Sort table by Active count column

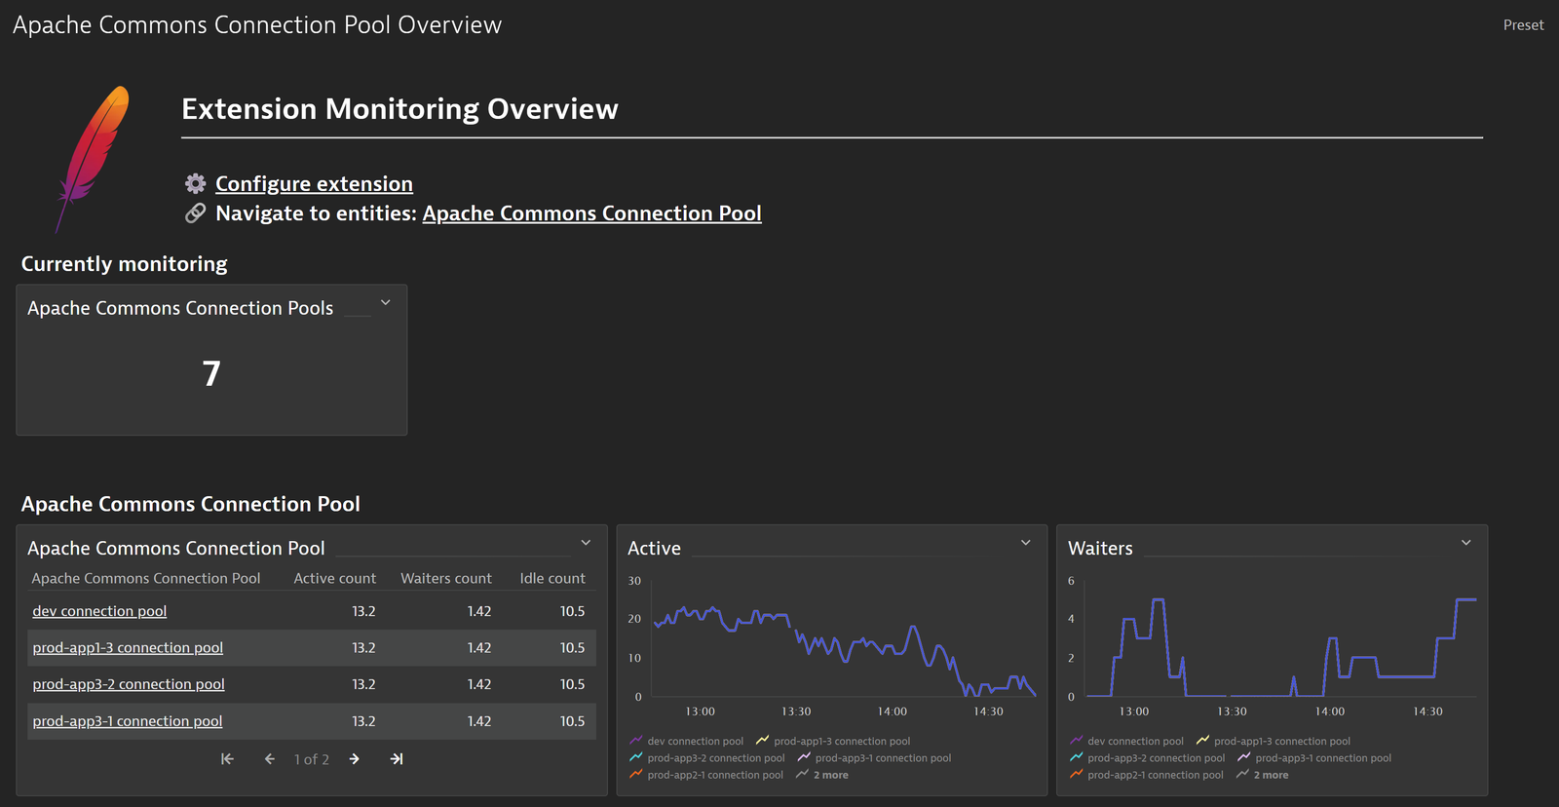pos(334,578)
